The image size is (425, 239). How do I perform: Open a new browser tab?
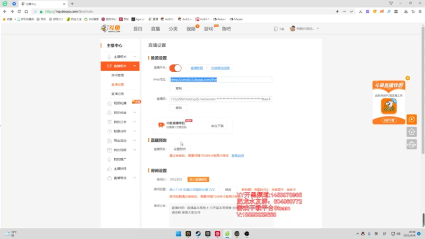coord(72,4)
